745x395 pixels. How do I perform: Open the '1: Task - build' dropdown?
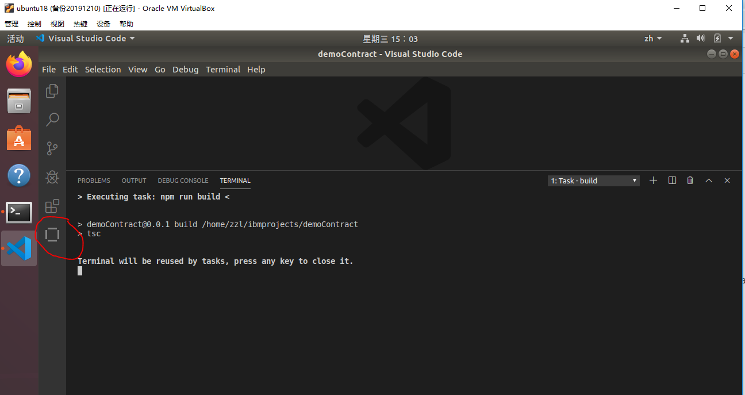(x=593, y=180)
